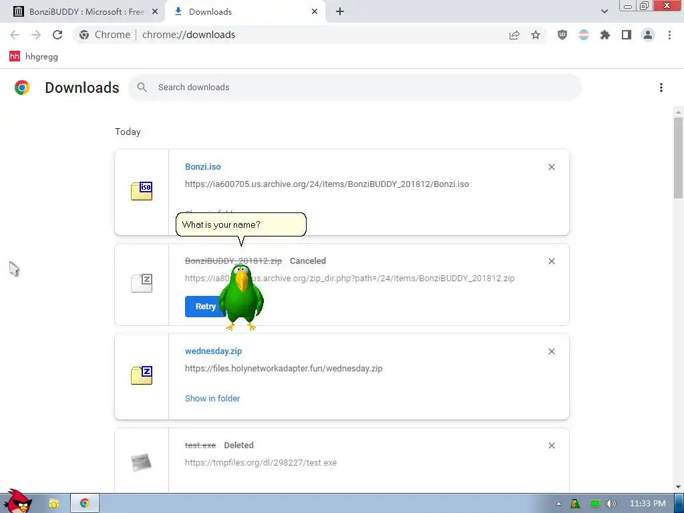Click the Chrome logo beside Downloads
Viewport: 684px width, 513px height.
point(22,88)
